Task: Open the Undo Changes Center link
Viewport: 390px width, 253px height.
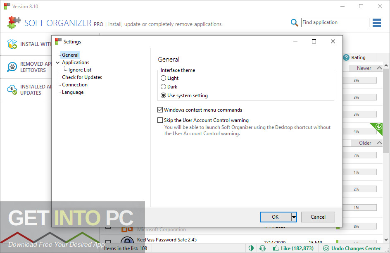Action: pos(356,248)
